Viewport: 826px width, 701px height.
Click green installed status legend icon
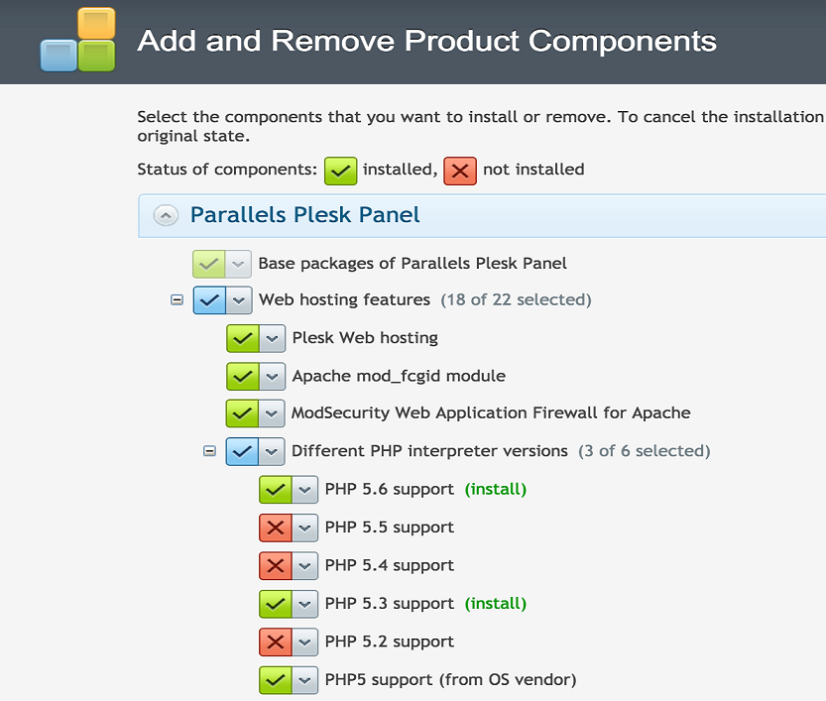click(340, 171)
